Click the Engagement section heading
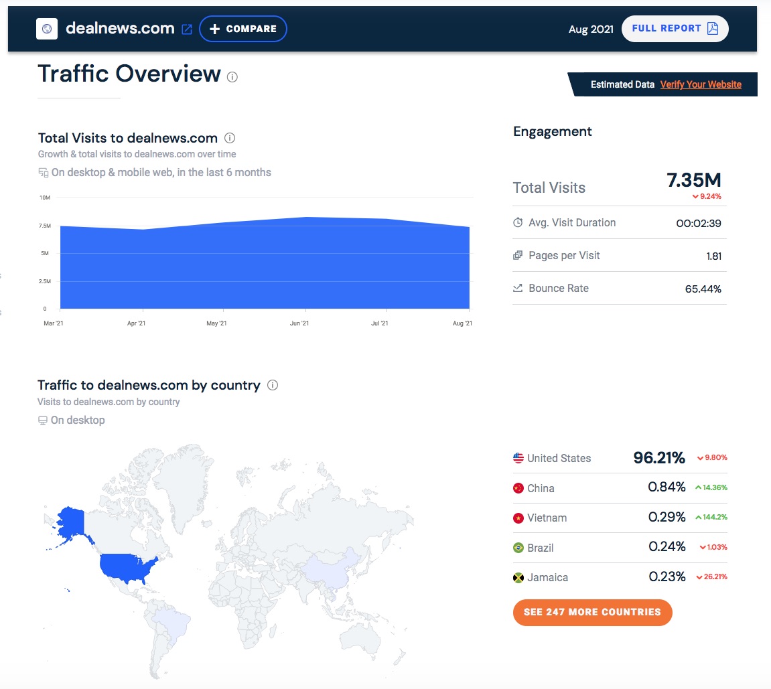The image size is (771, 689). point(552,132)
